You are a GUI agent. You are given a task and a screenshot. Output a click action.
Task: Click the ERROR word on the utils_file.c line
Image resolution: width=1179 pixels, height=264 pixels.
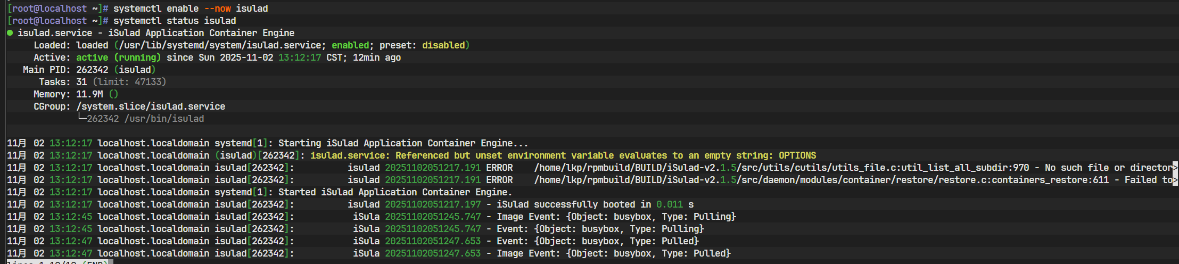point(499,168)
